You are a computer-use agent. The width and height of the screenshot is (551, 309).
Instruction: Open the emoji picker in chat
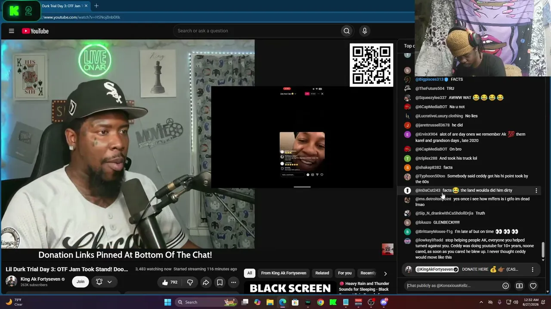[x=506, y=286]
